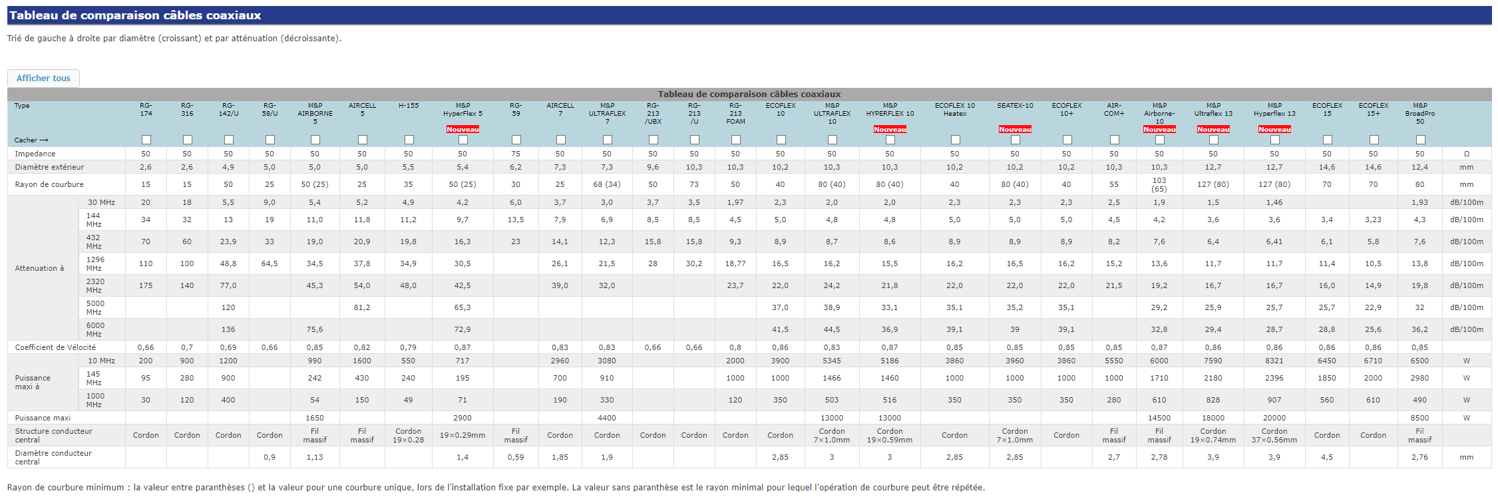Click the Nouveau badge under SEATEX-10

[1016, 129]
